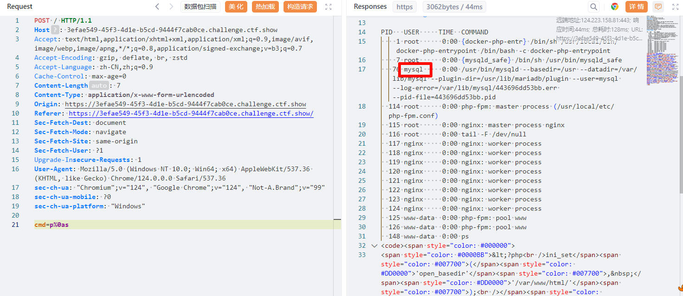Expand the Responses pane to fullscreen
The image size is (683, 296).
(675, 6)
